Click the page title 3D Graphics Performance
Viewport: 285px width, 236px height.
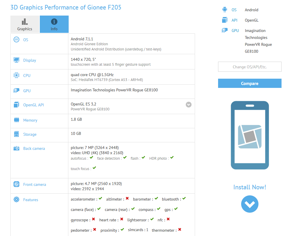tap(66, 7)
